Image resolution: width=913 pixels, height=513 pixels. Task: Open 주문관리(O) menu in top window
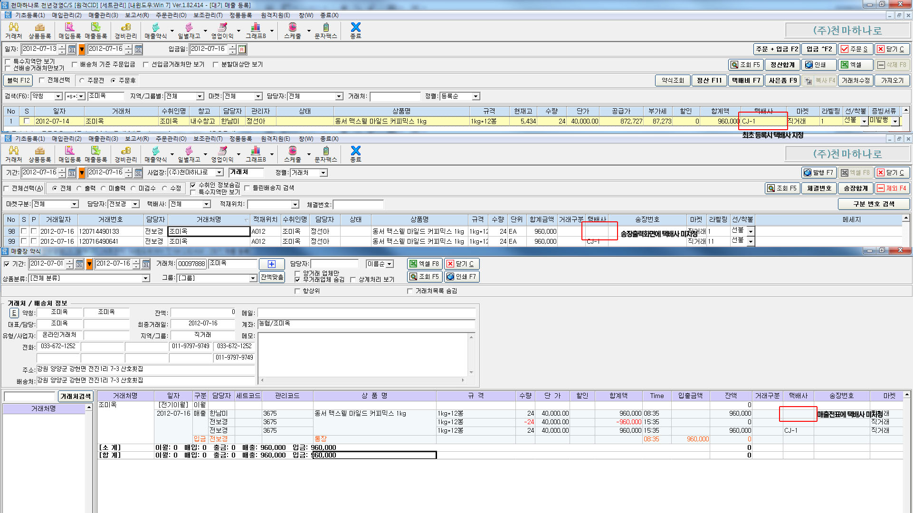[x=171, y=15]
